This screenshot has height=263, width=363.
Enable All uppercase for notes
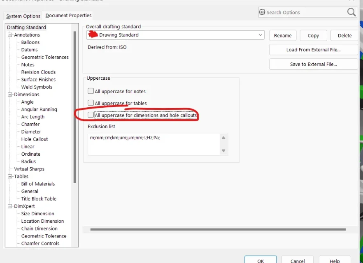click(91, 91)
